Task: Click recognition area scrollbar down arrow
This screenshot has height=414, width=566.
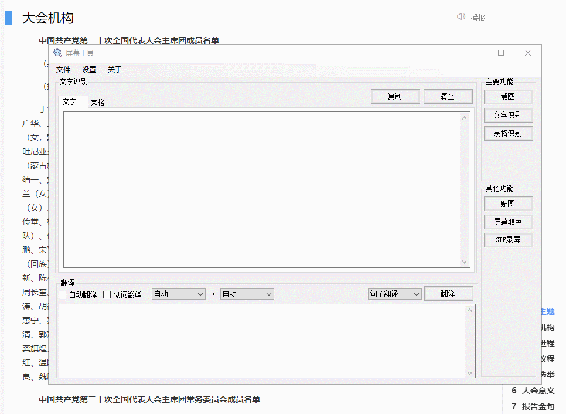Action: [465, 262]
